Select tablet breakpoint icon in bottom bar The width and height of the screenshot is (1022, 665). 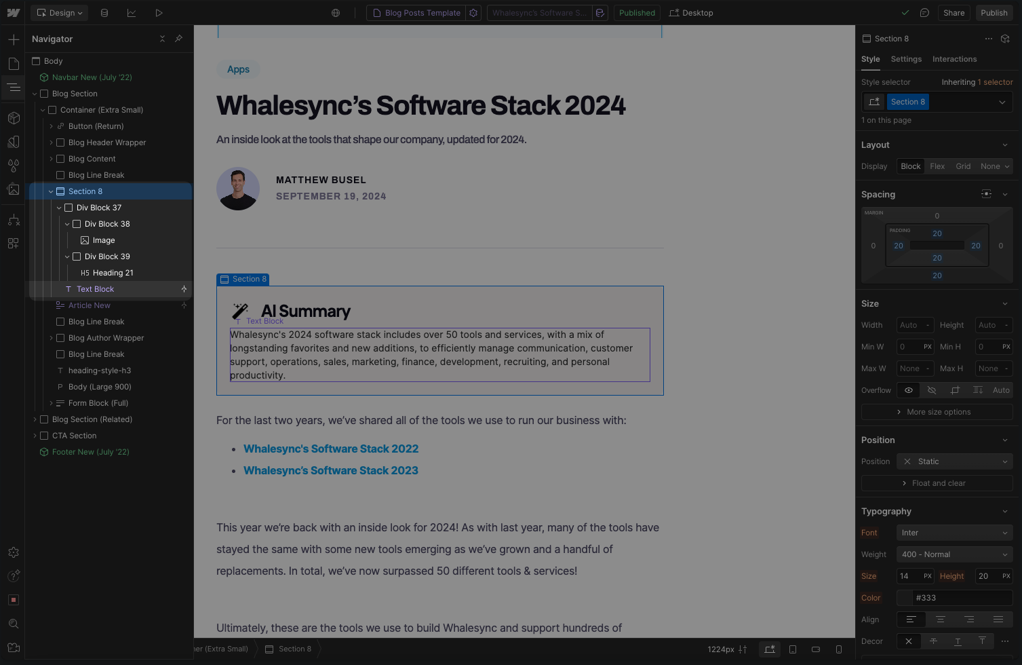click(793, 649)
